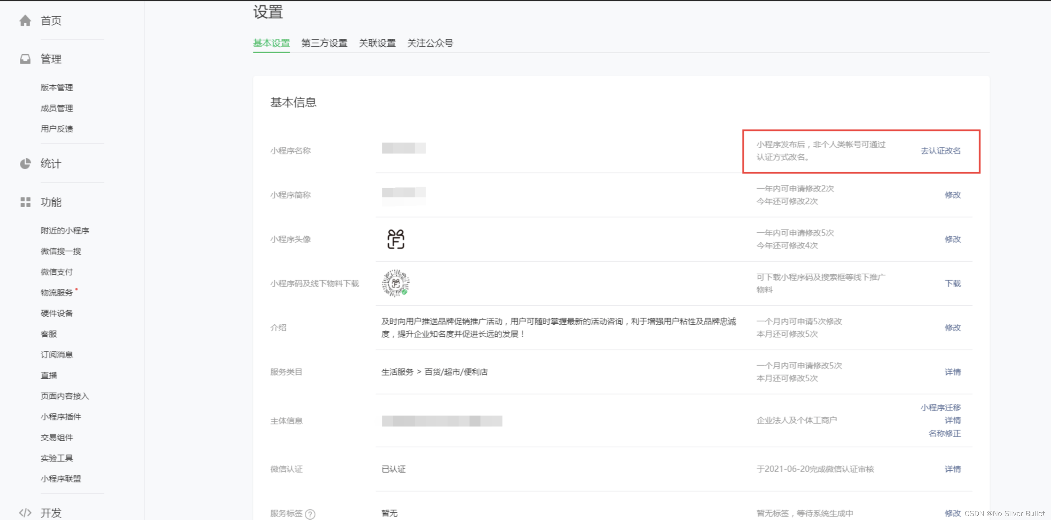The image size is (1051, 520).
Task: Click the mini program avatar image
Action: point(395,239)
